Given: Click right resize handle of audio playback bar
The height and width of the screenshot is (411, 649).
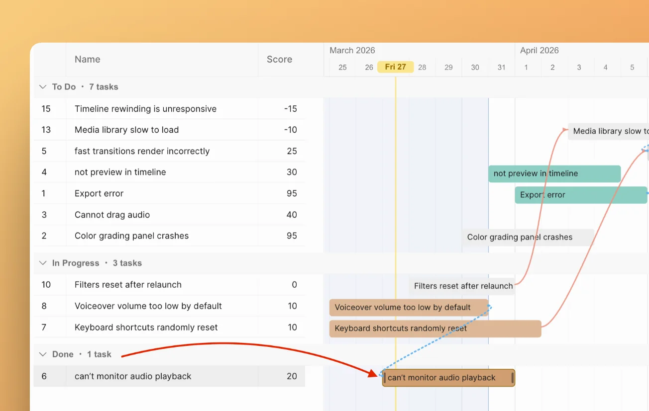Looking at the screenshot, I should 512,378.
